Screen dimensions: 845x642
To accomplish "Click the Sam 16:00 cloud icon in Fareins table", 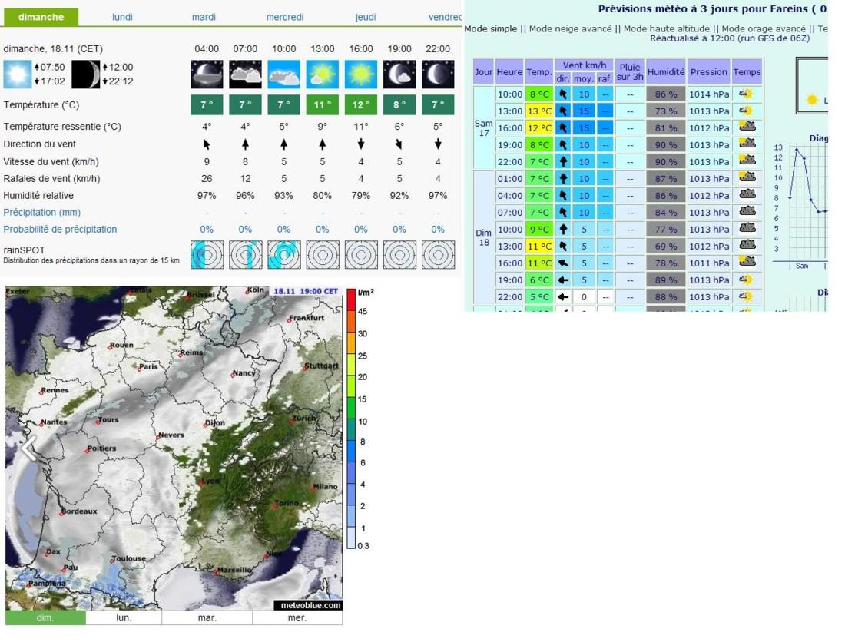I will point(747,127).
